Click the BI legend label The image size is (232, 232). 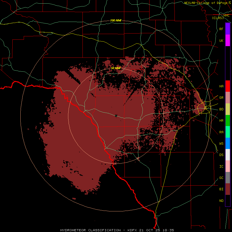(221, 189)
